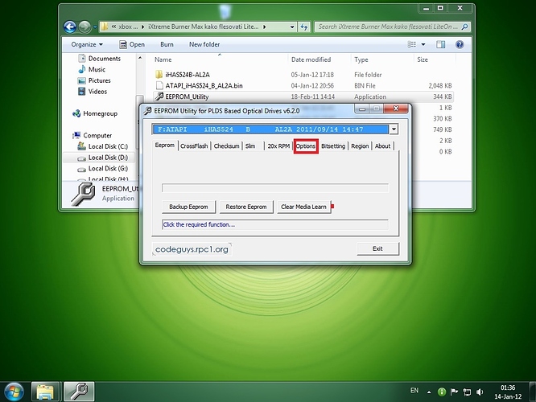Click New folder in Explorer toolbar
This screenshot has width=536, height=402.
[204, 44]
